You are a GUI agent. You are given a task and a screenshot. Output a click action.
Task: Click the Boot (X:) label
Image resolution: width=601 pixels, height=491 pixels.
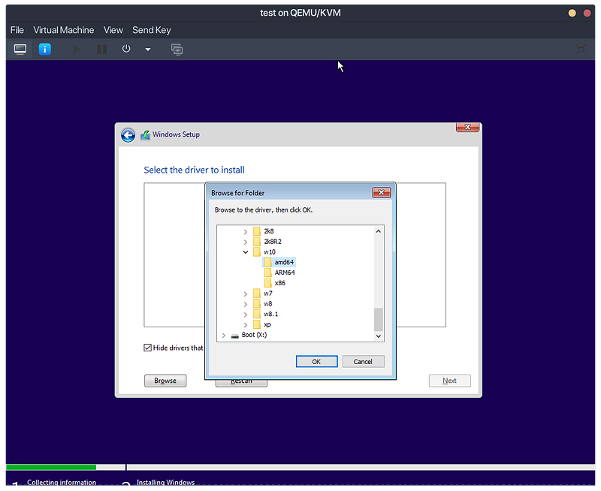click(x=254, y=335)
